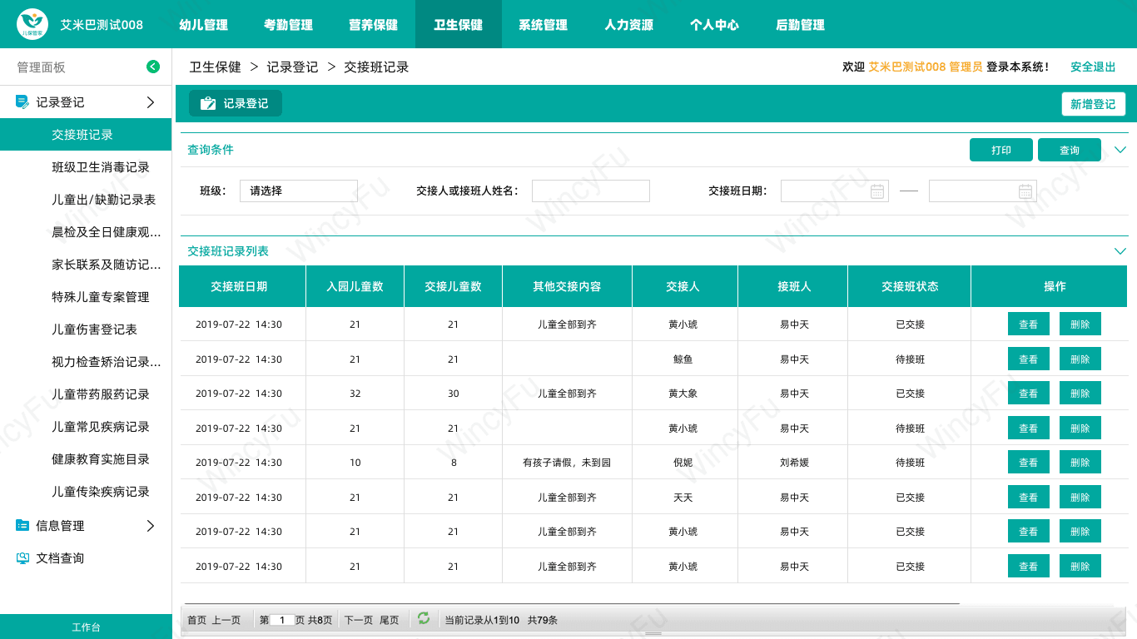Open the 后勤管理 top menu
This screenshot has width=1137, height=639.
[x=800, y=24]
